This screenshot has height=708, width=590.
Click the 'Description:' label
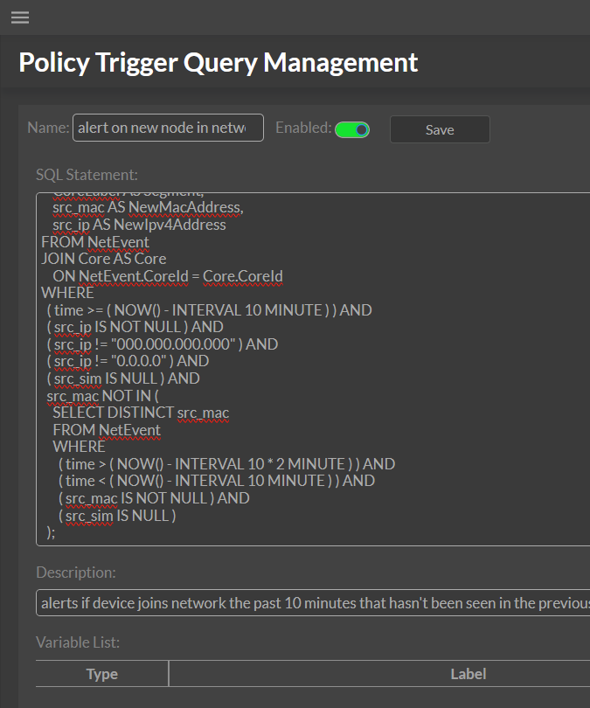coord(75,573)
